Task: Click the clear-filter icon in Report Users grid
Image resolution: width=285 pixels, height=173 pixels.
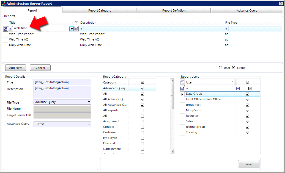Action: 182,89
